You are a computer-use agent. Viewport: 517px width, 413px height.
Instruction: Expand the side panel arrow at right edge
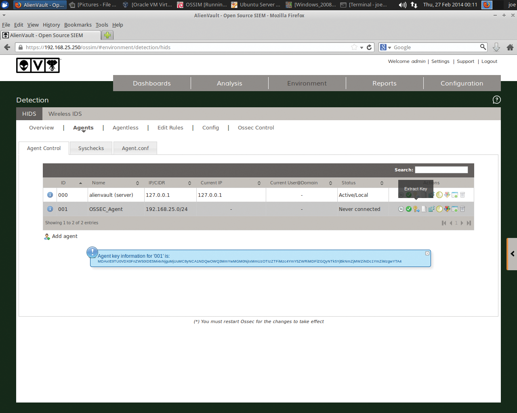512,254
